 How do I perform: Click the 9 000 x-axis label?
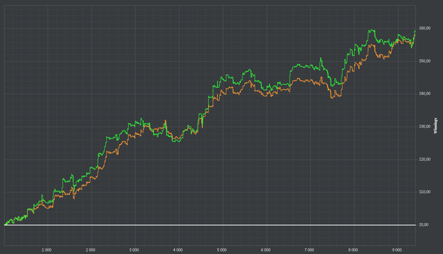pos(397,250)
